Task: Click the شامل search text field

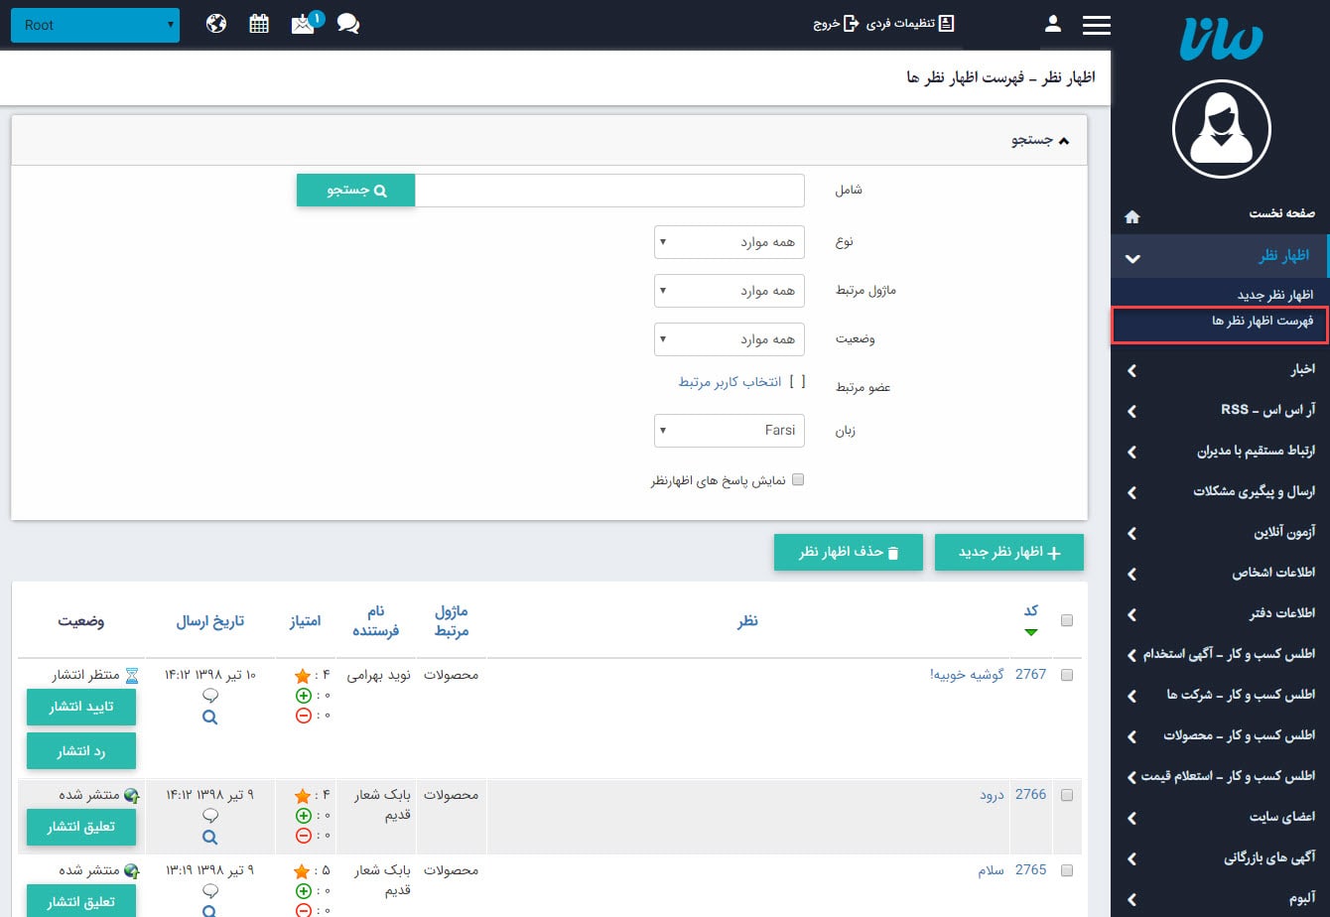Action: pyautogui.click(x=609, y=191)
